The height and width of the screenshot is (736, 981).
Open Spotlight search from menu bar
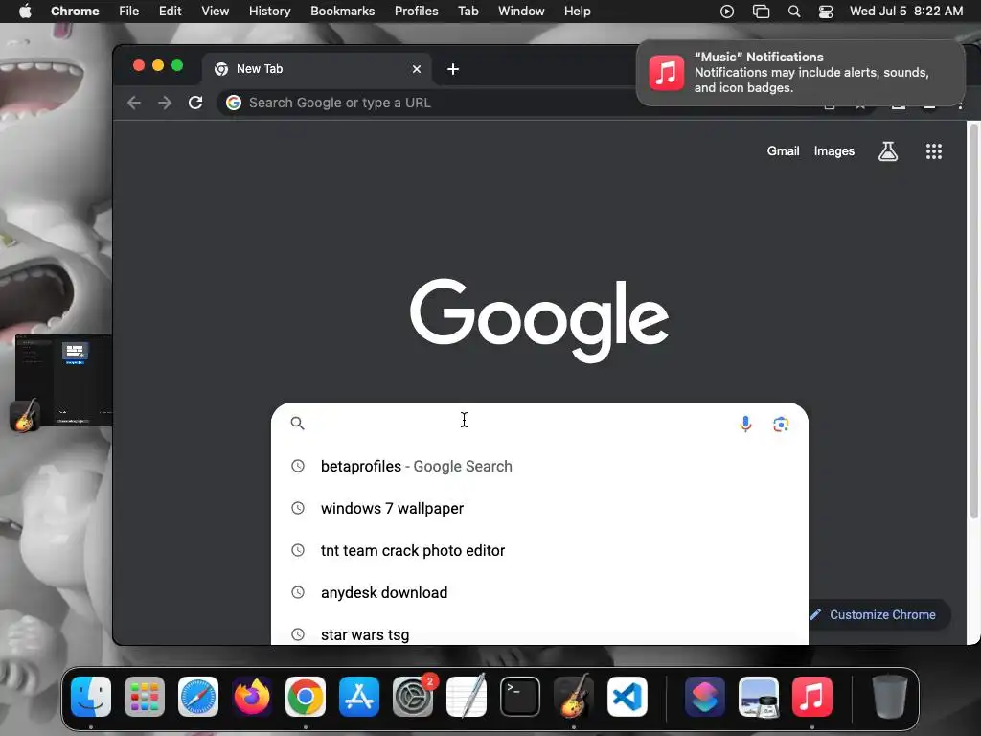794,11
